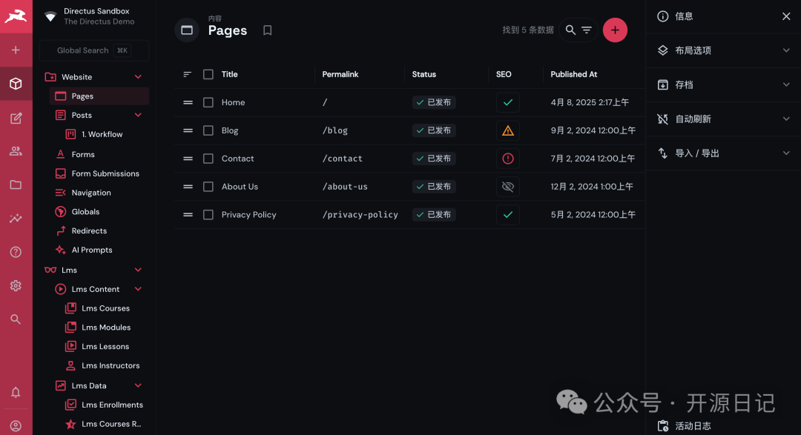This screenshot has height=435, width=801.
Task: Click the bookmark icon next to Pages
Action: click(267, 30)
